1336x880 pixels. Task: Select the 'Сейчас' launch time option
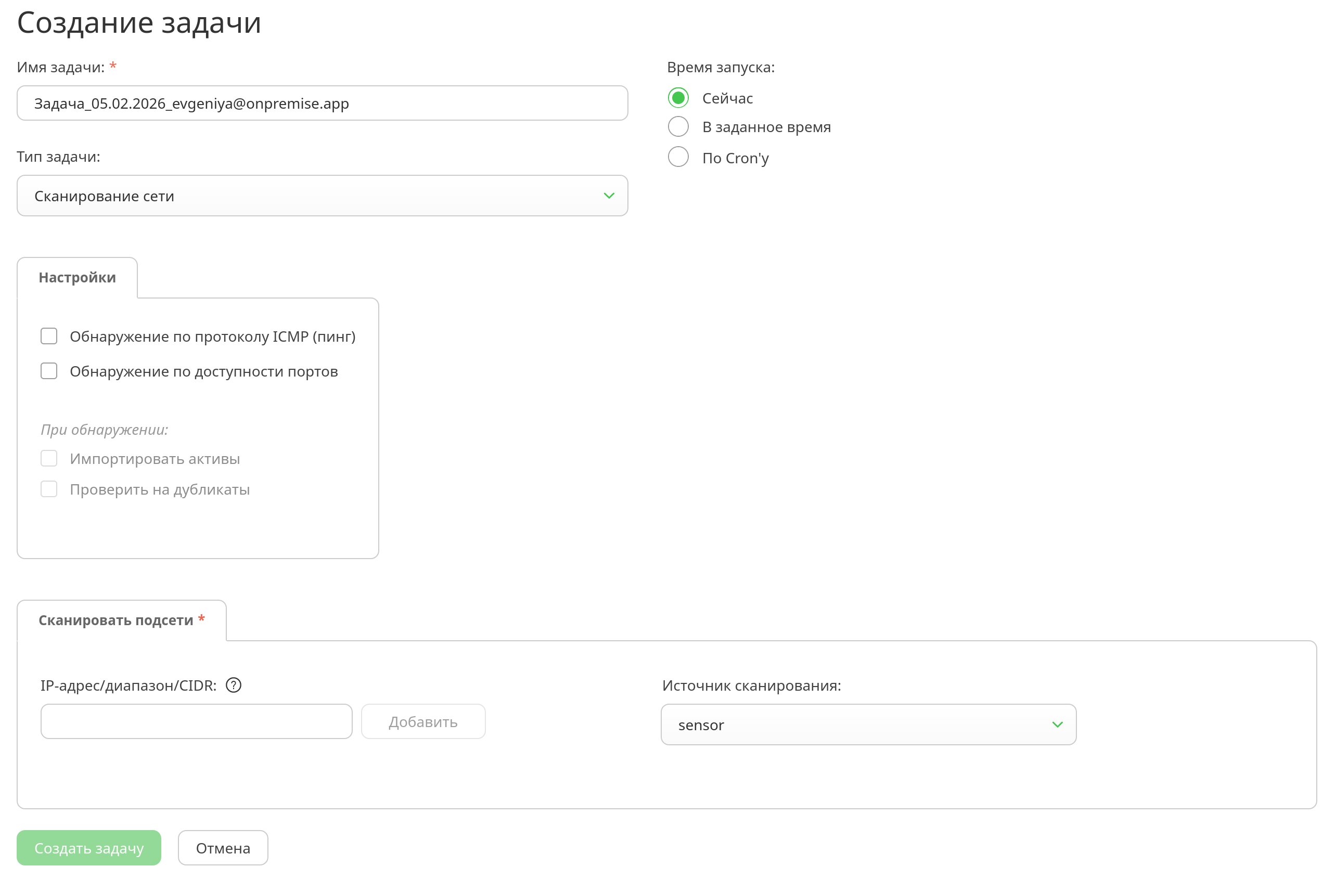[x=678, y=98]
